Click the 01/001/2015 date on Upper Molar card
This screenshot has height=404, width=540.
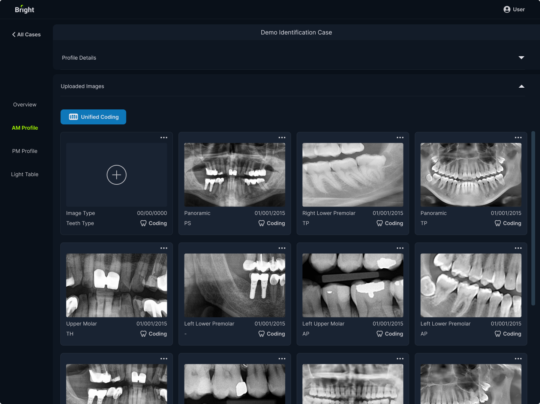pos(152,324)
